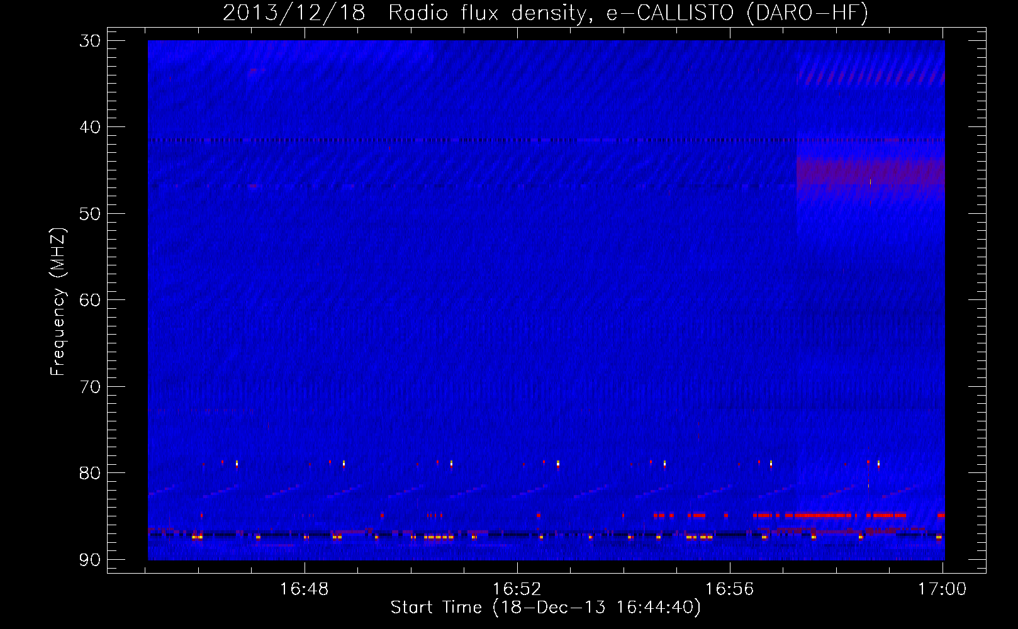Click the "30" frequency tick label
Image resolution: width=1018 pixels, height=629 pixels.
click(90, 41)
